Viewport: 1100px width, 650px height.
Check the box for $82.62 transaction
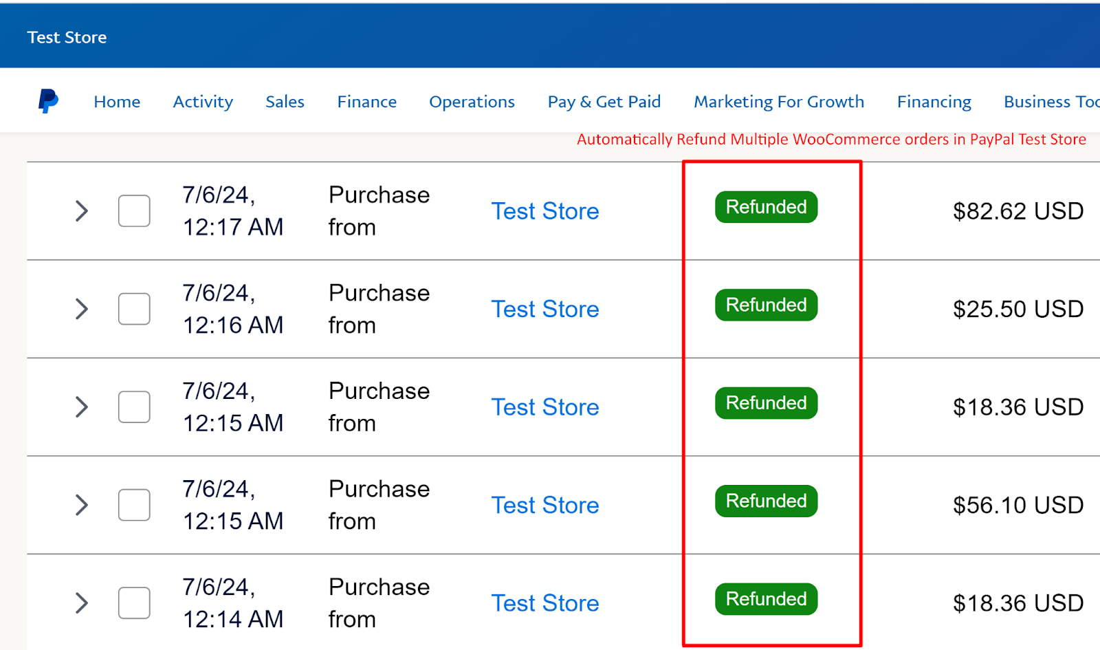coord(134,210)
